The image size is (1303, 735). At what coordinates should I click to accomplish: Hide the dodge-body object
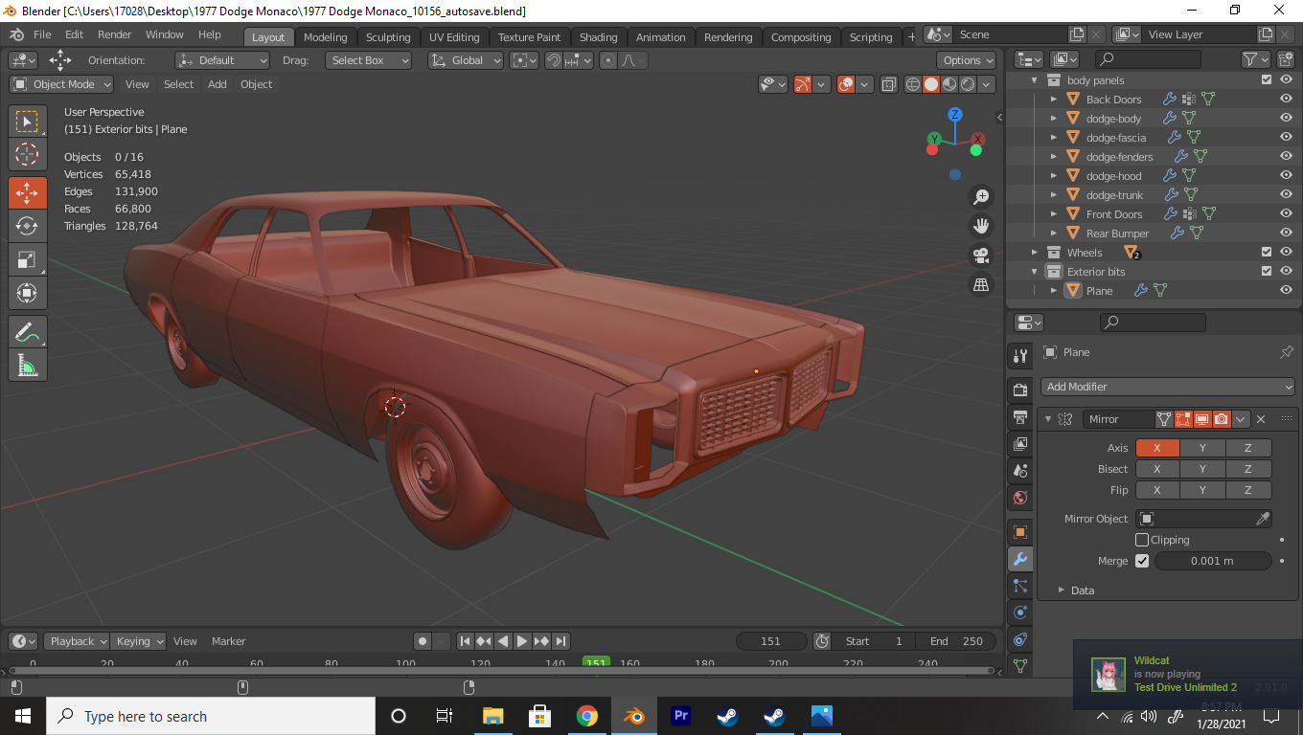(1286, 119)
